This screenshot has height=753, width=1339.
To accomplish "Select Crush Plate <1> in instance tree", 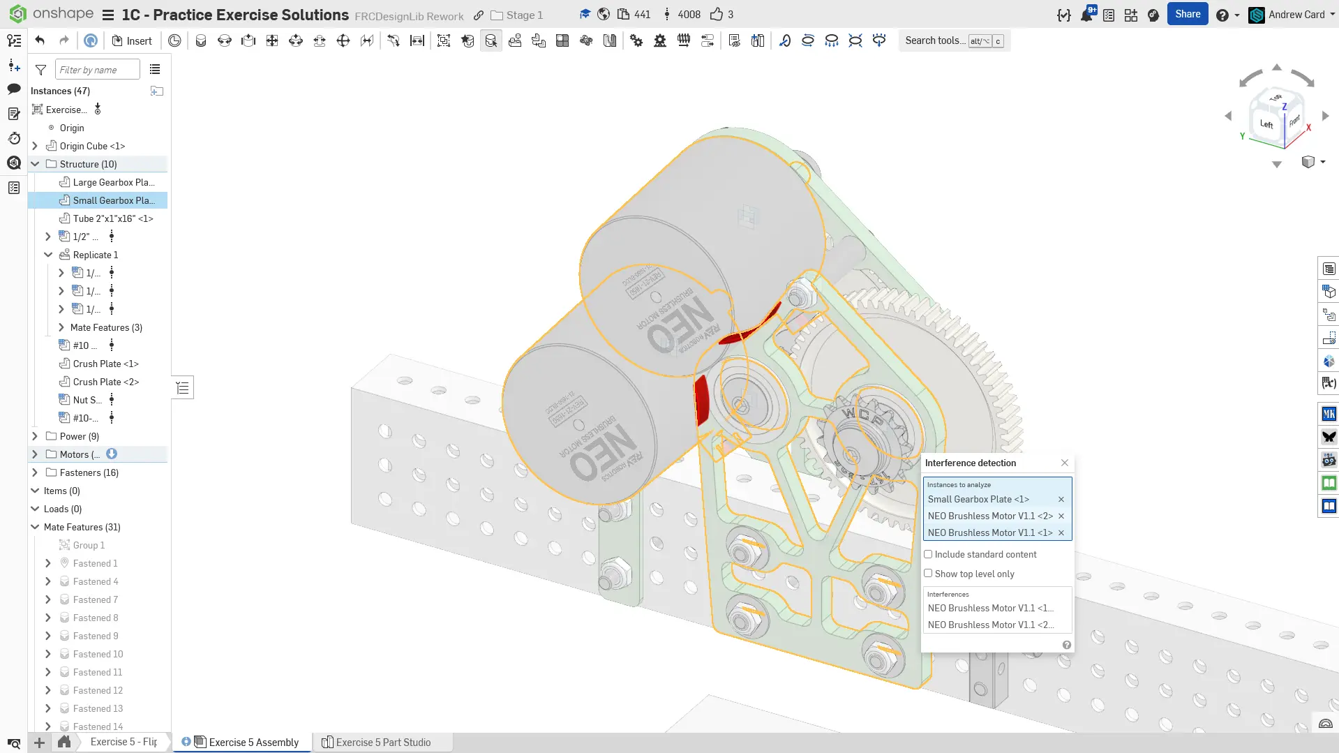I will (x=105, y=364).
